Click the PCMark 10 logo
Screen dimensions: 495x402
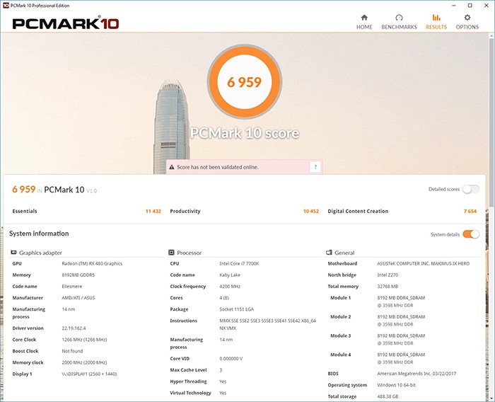(66, 23)
